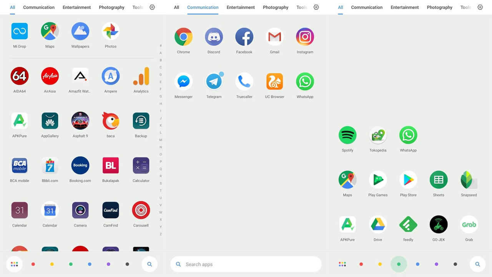Viewport: 492px width, 277px height.
Task: Open Google Analytics app
Action: point(141,76)
